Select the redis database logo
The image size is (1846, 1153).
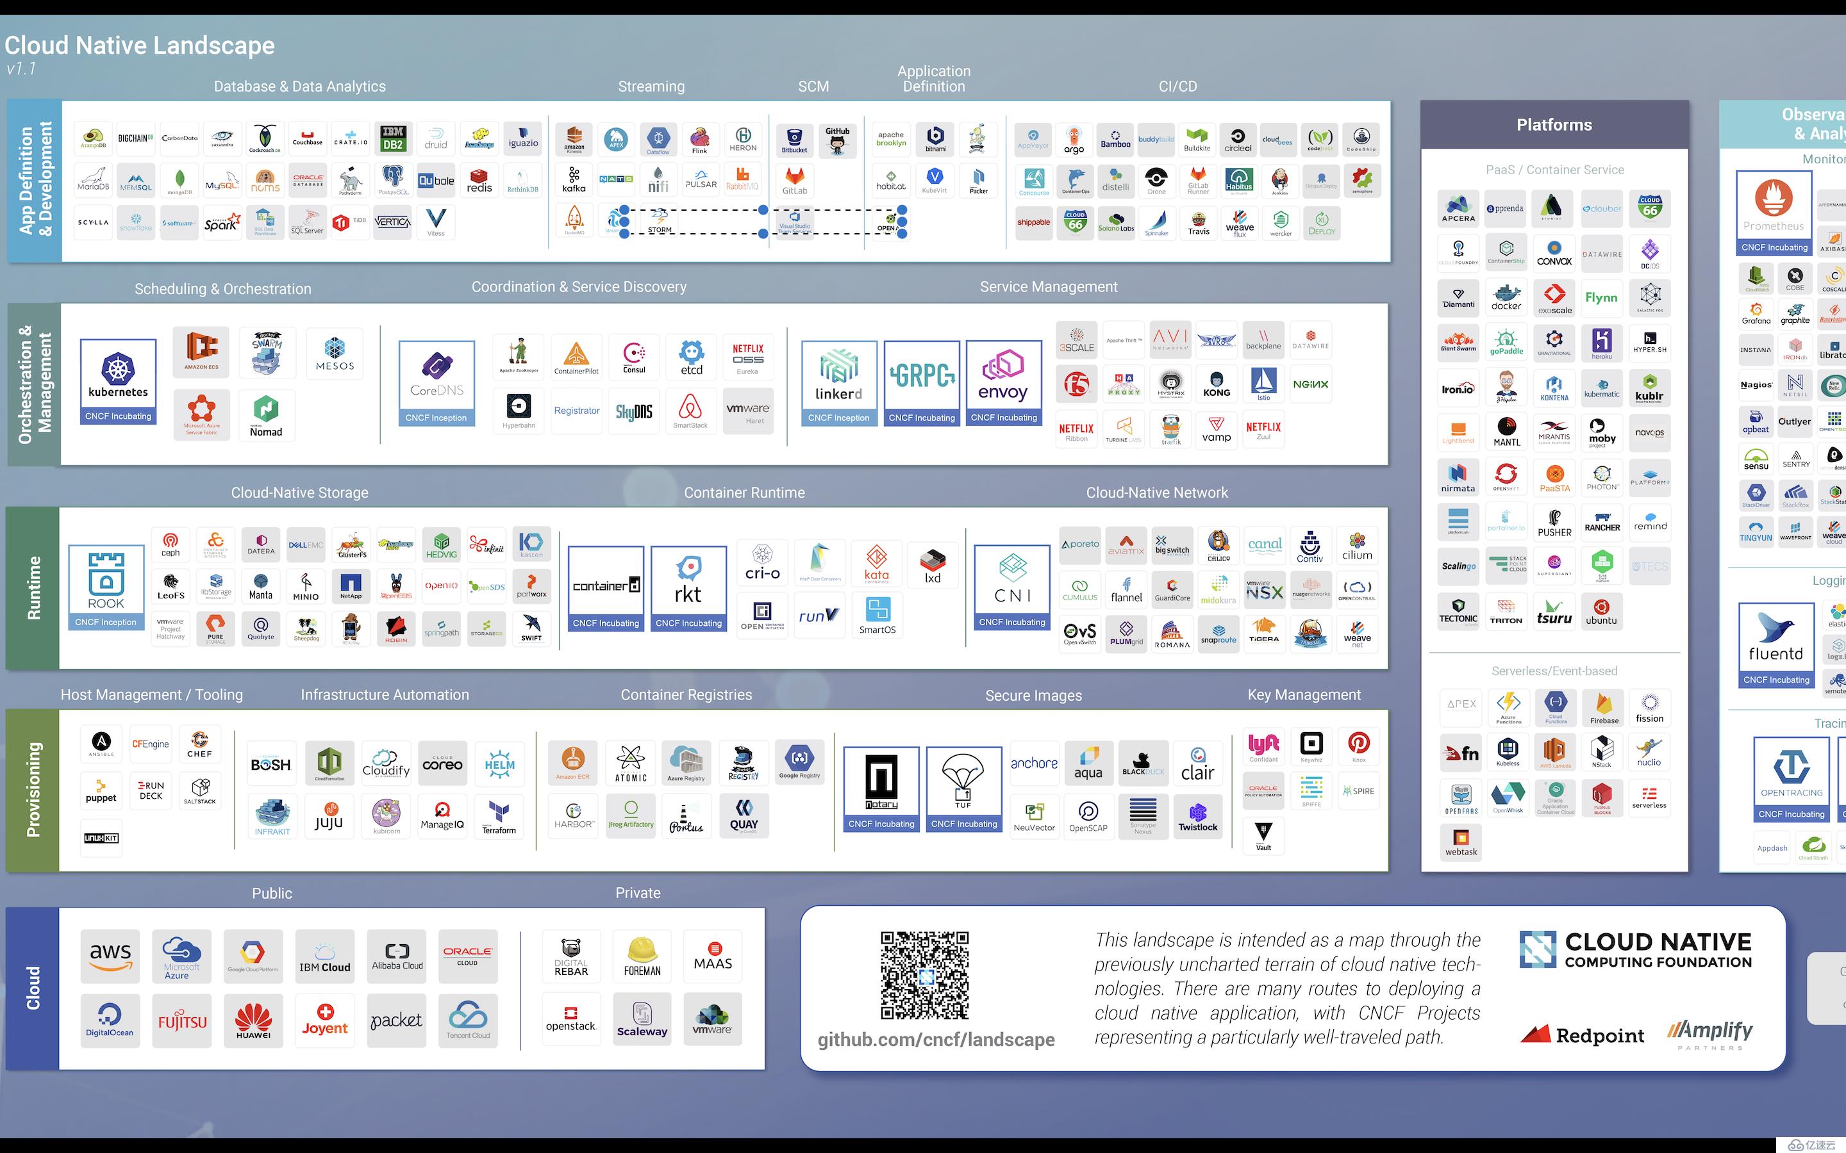click(479, 181)
